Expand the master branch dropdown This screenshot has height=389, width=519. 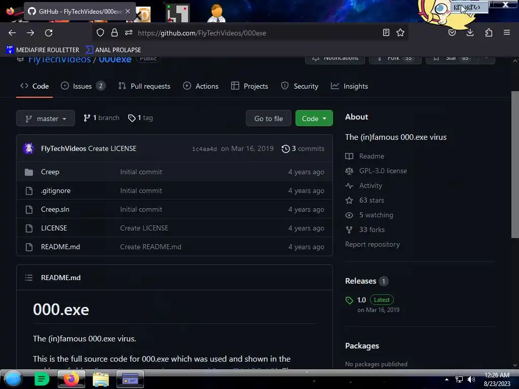click(45, 119)
